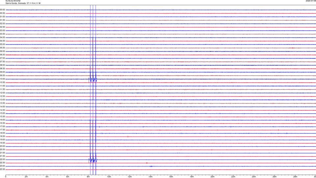Click the 10m tick label on time axis
Image resolution: width=316 pixels, height=178 pixels.
click(109, 177)
